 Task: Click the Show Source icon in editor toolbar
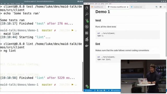pyautogui.click(x=157, y=7)
